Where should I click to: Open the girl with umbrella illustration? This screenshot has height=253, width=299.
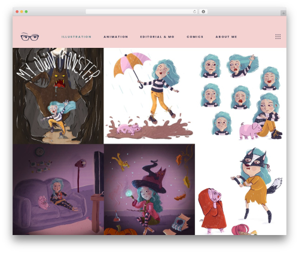pyautogui.click(x=149, y=96)
